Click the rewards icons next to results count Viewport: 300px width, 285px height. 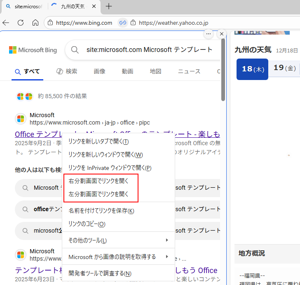[25, 97]
